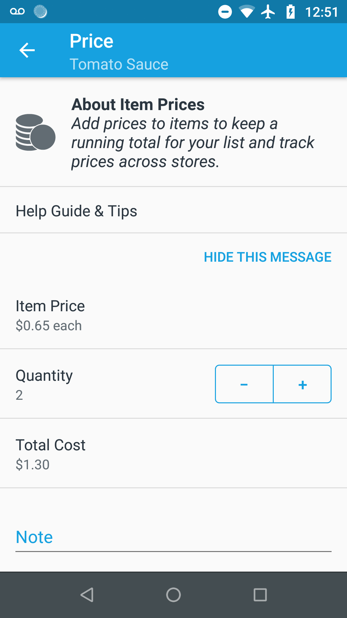Screen dimensions: 347x618
Task: Tap the voicemail status bar icon
Action: click(x=17, y=12)
